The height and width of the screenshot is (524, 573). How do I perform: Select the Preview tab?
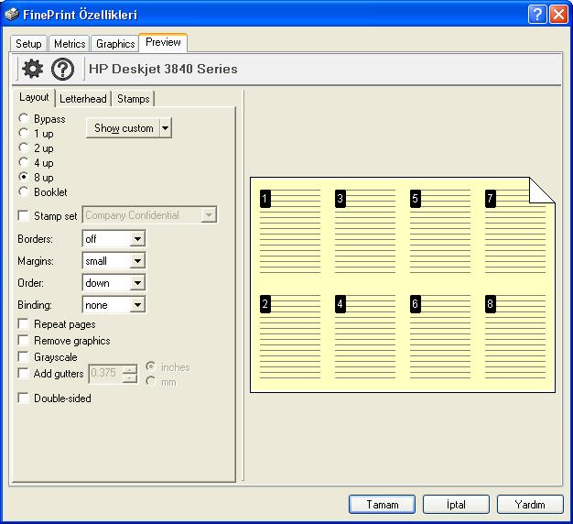[163, 42]
